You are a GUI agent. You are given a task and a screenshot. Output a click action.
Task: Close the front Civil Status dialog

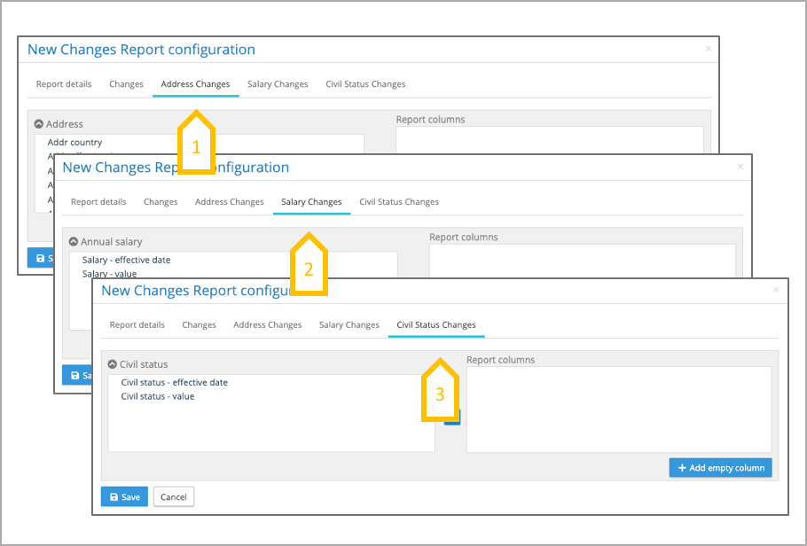pos(776,290)
